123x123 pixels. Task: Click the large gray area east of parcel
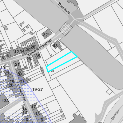pyautogui.click(x=92, y=58)
